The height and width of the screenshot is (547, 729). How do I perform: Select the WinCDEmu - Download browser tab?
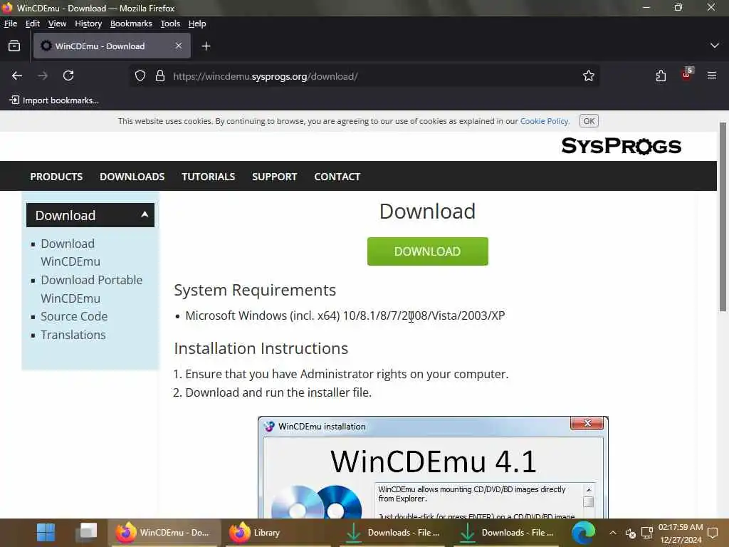[x=112, y=46]
